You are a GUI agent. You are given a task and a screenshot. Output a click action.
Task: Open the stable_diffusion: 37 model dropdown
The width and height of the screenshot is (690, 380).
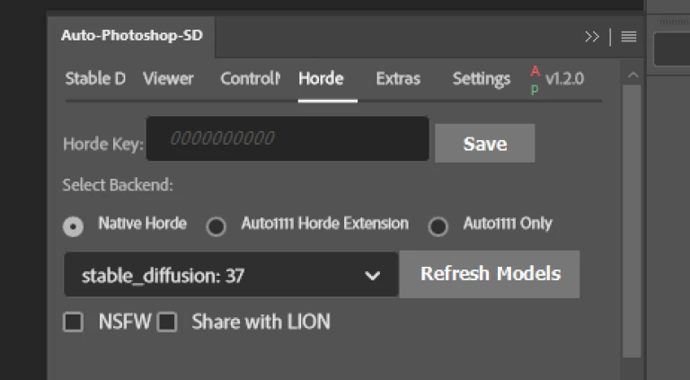tap(231, 275)
